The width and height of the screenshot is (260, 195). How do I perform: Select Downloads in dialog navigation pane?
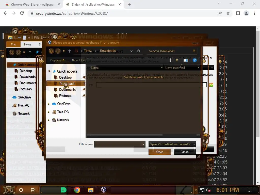[66, 84]
